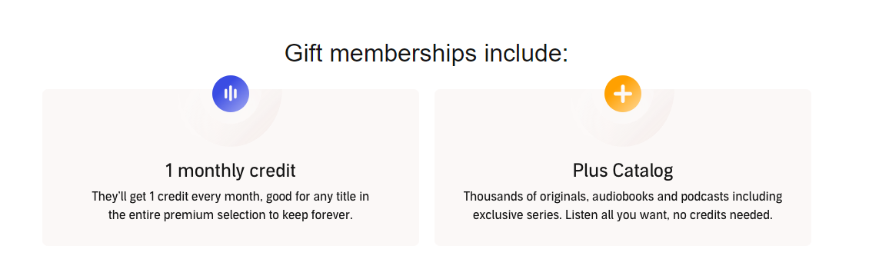The width and height of the screenshot is (879, 279).
Task: Open the '1 monthly credit' title
Action: point(231,171)
